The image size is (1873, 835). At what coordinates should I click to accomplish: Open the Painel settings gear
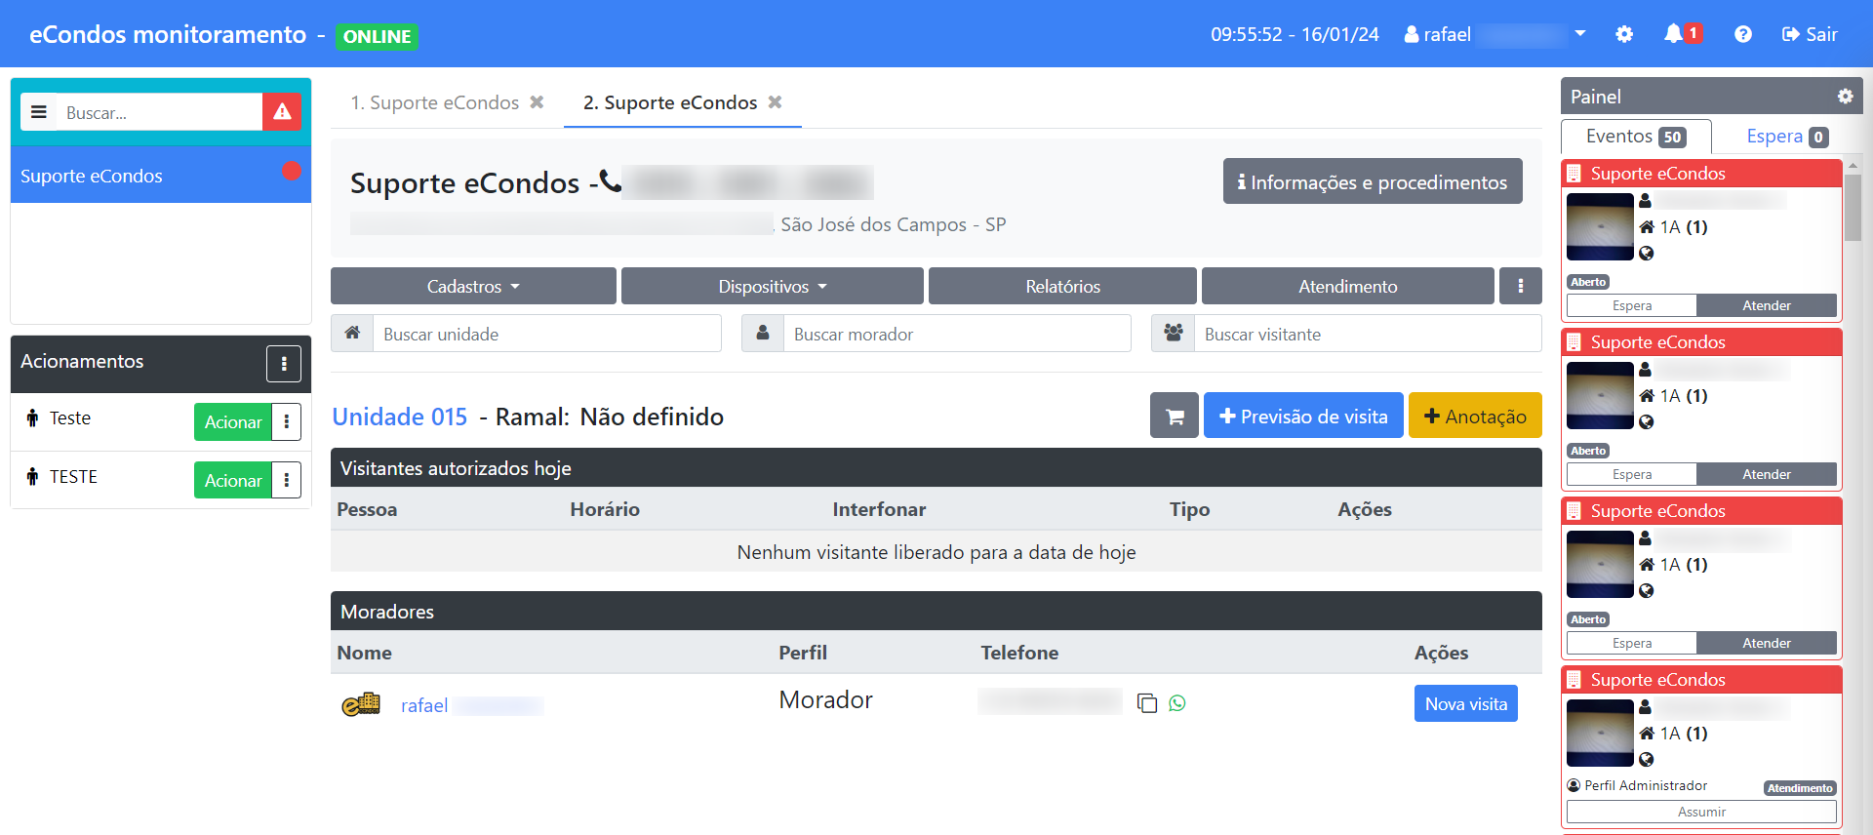pyautogui.click(x=1845, y=97)
